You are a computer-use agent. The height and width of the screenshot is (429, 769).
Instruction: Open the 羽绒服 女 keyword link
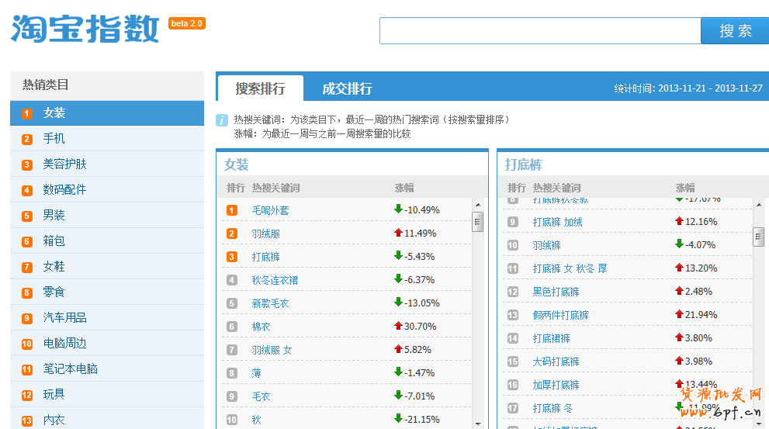pyautogui.click(x=272, y=350)
